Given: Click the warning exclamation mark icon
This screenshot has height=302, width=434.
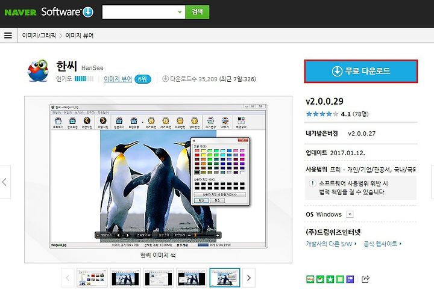Looking at the screenshot, I should coord(312,183).
